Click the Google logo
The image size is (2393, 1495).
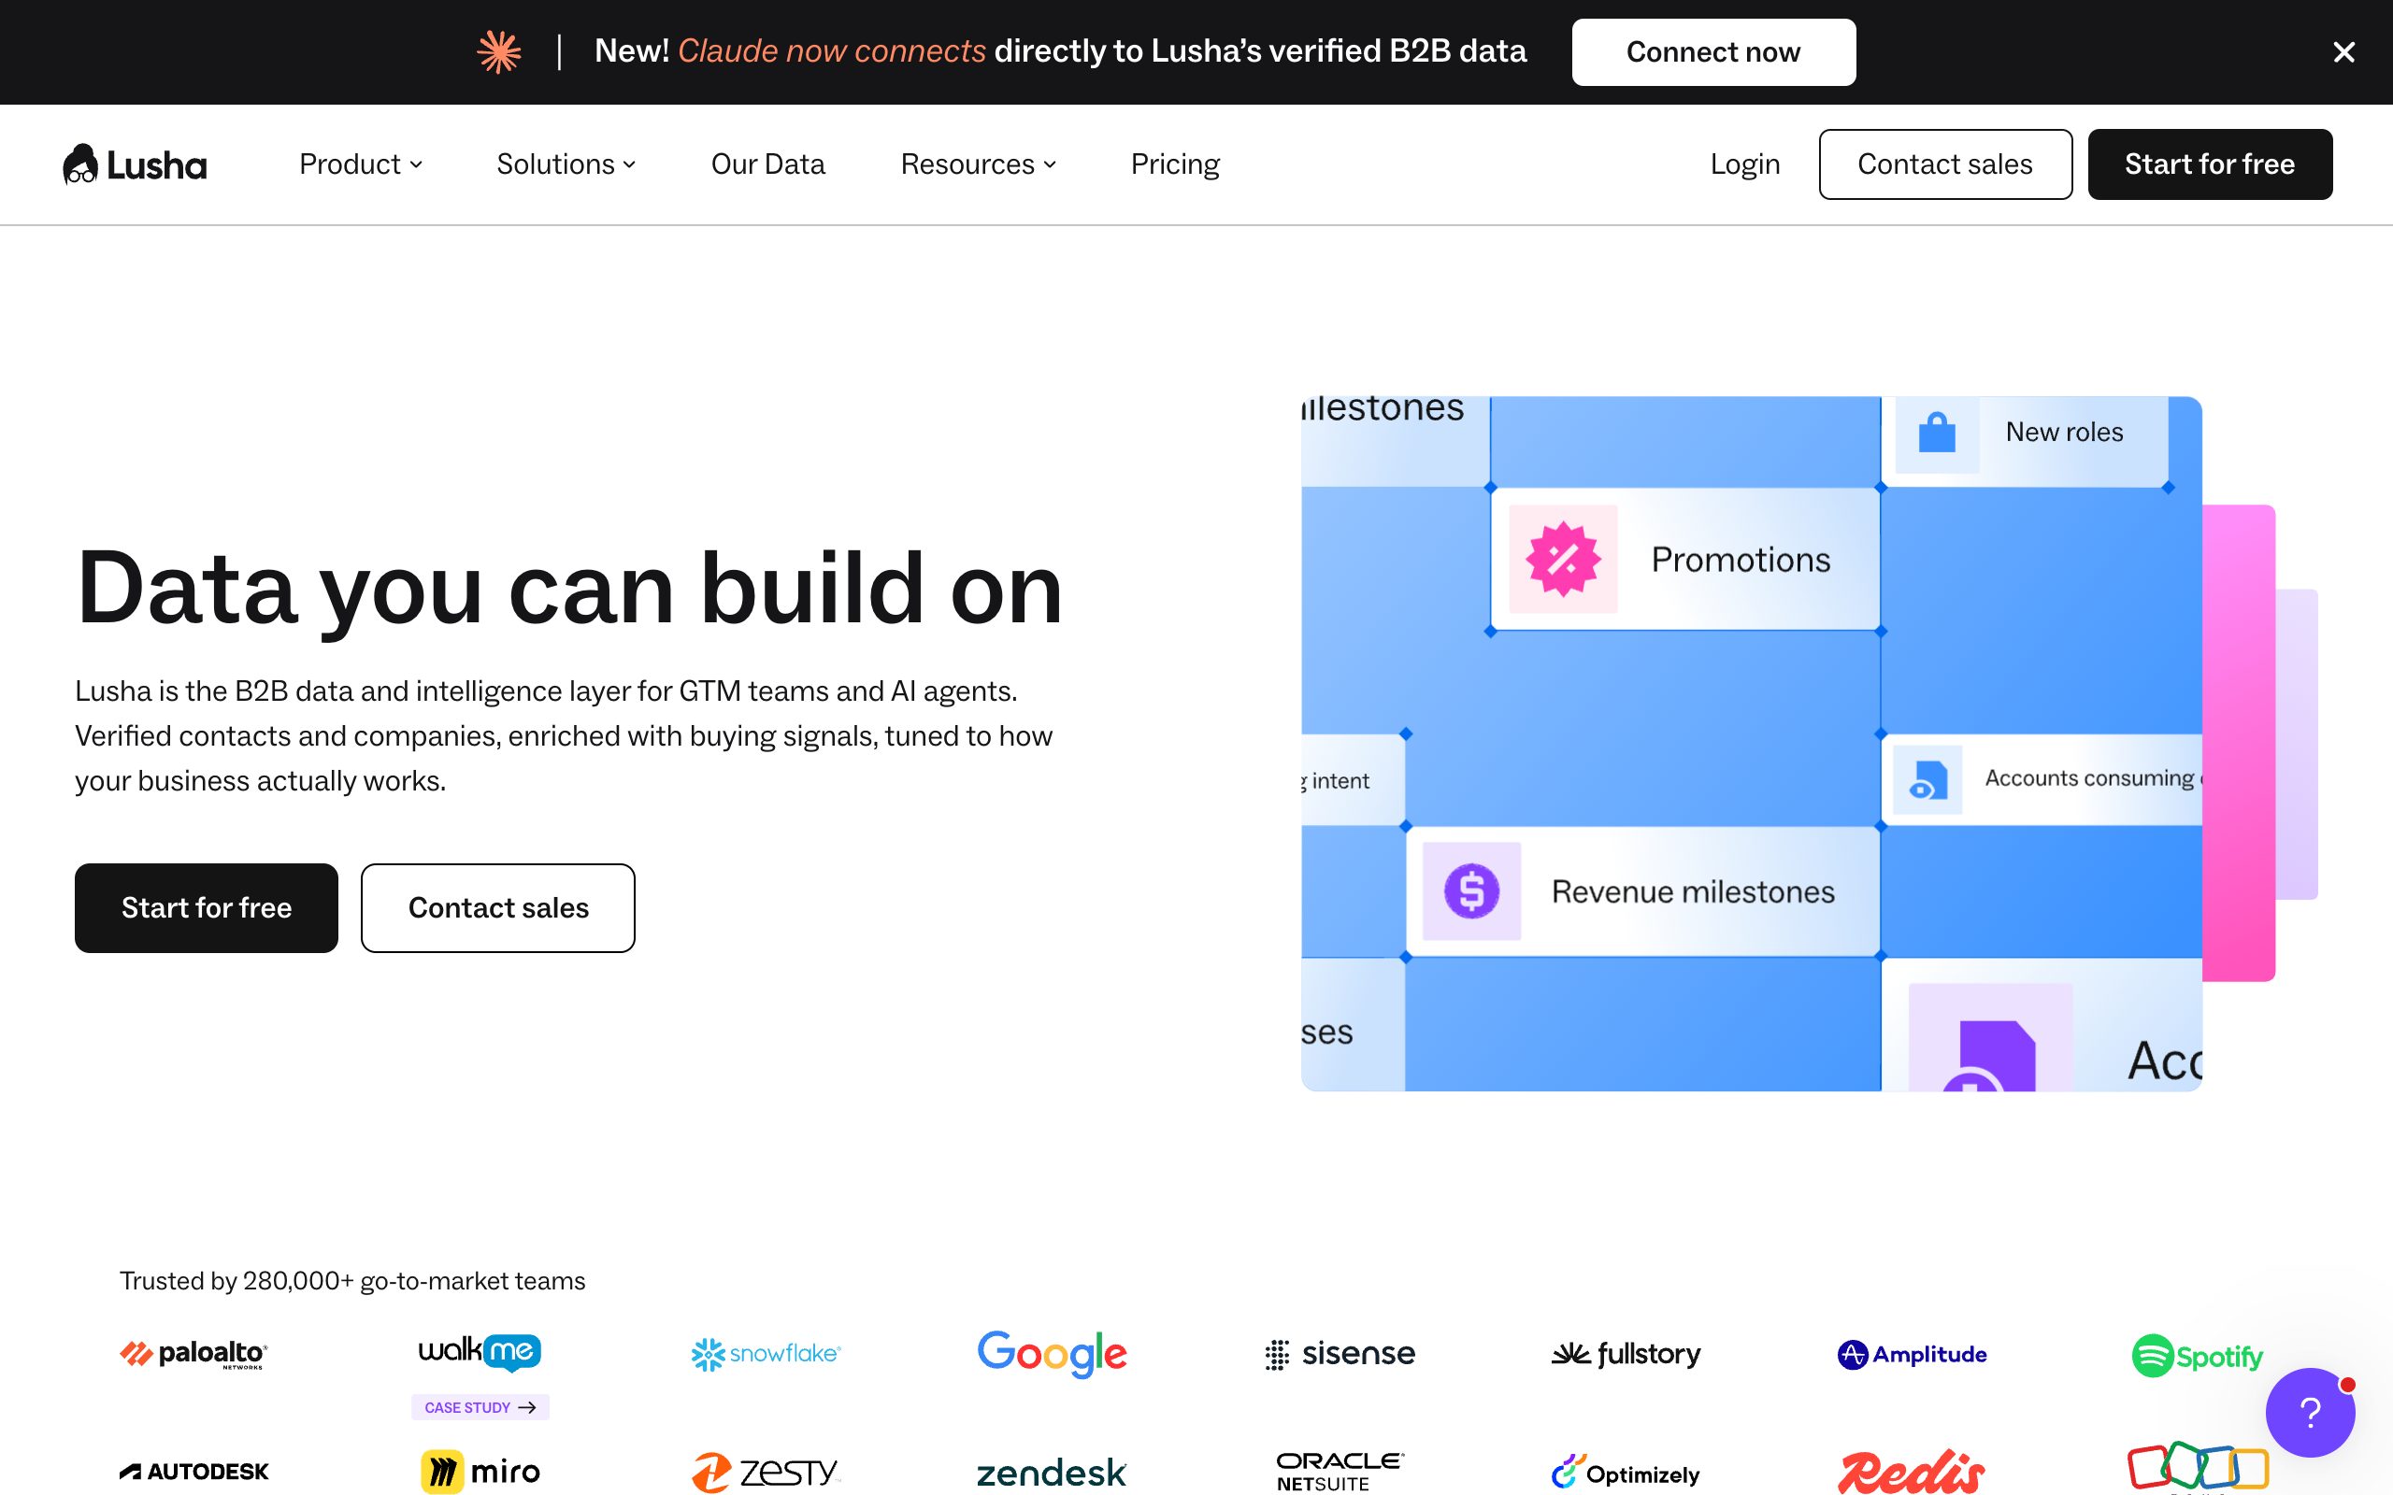(1053, 1354)
